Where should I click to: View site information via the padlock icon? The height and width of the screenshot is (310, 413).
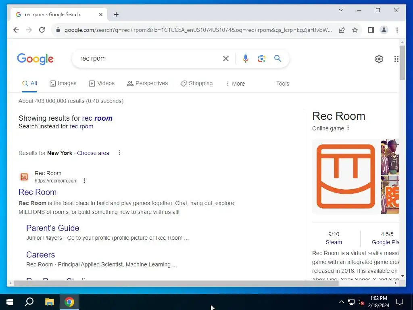[x=58, y=30]
